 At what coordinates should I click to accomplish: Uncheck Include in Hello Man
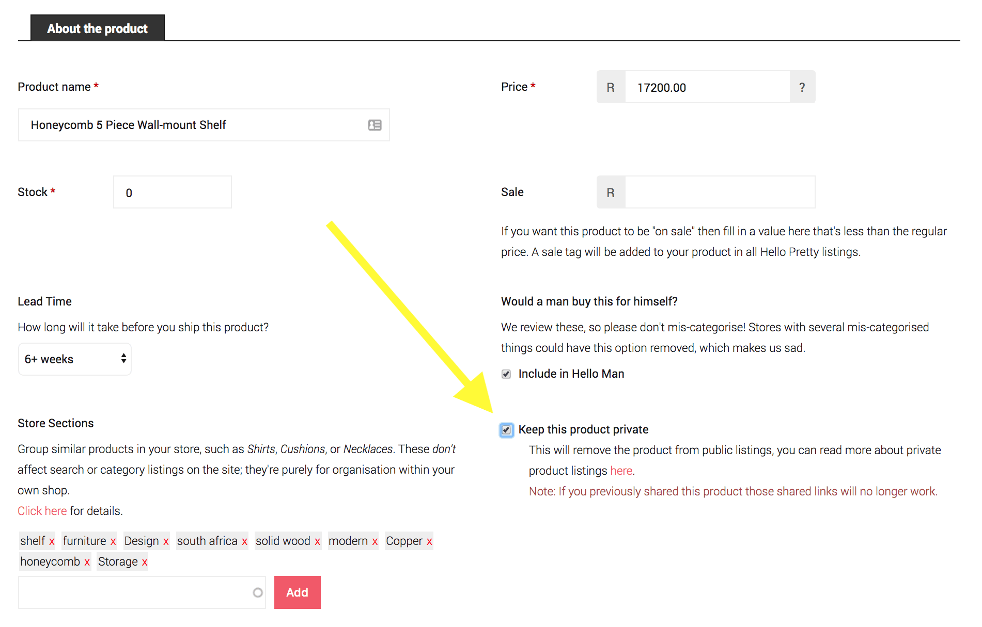(x=505, y=374)
